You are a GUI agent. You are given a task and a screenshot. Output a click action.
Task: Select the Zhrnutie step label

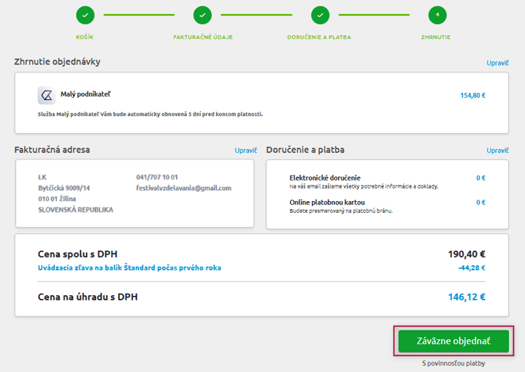437,37
